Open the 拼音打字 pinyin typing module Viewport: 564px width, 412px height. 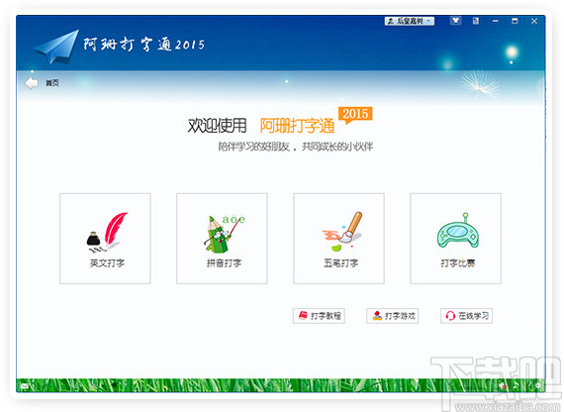pos(222,239)
